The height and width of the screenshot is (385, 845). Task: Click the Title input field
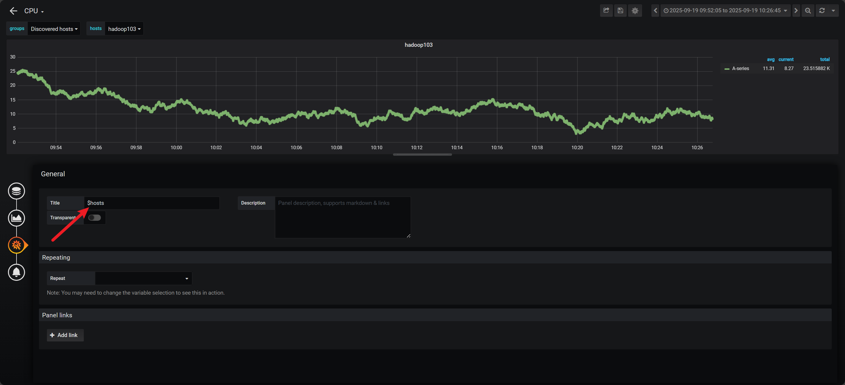[152, 203]
